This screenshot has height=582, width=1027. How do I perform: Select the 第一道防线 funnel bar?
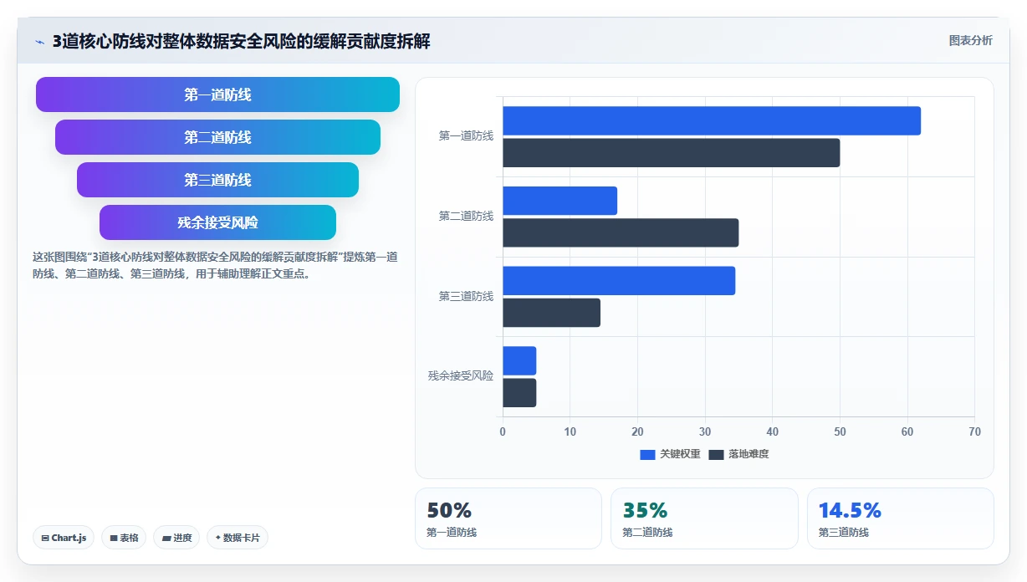coord(217,94)
